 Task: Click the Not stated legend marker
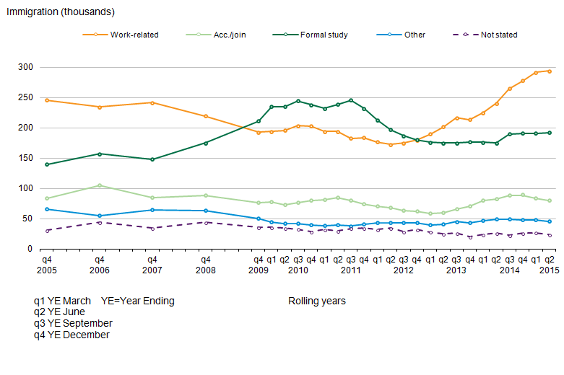(465, 35)
